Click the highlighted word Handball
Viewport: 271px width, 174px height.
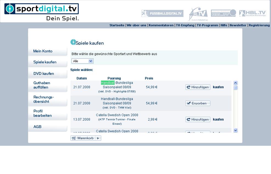pyautogui.click(x=108, y=83)
